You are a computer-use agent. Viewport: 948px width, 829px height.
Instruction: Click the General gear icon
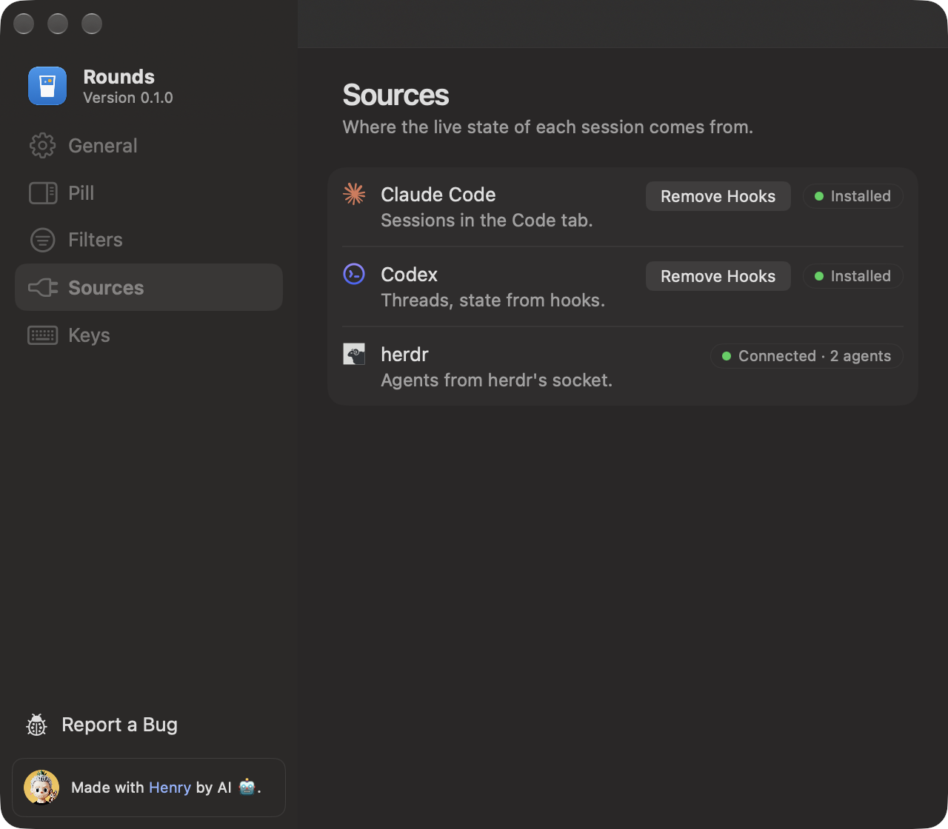[42, 146]
